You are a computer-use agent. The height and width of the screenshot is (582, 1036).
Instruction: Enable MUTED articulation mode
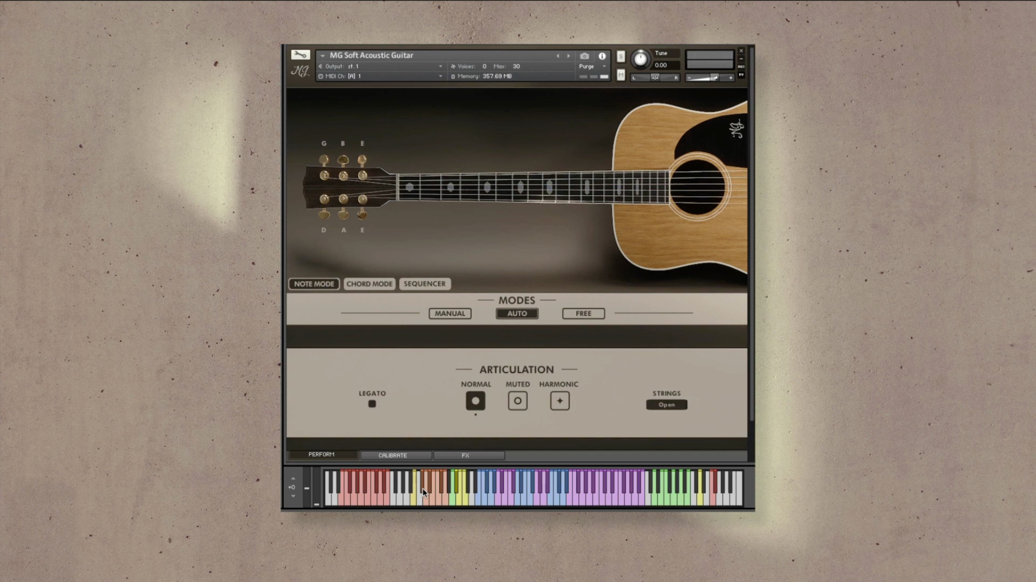[x=517, y=401]
